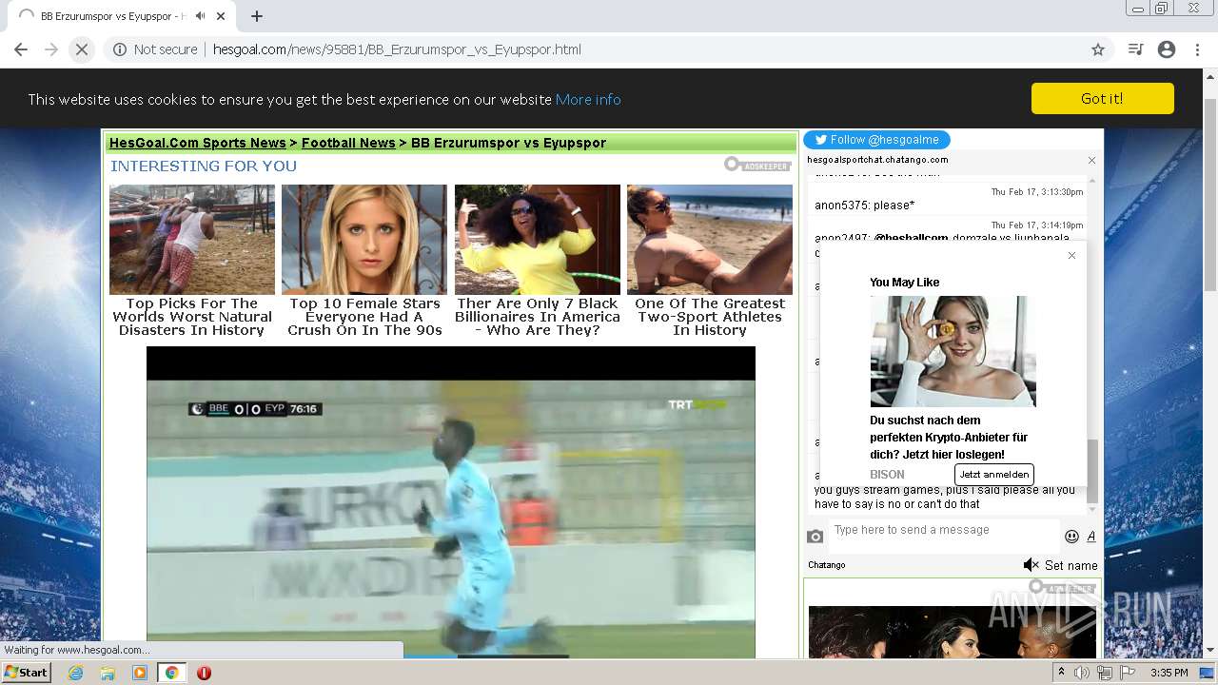This screenshot has height=685, width=1218.
Task: Switch to Chrome in taskbar
Action: pyautogui.click(x=171, y=673)
